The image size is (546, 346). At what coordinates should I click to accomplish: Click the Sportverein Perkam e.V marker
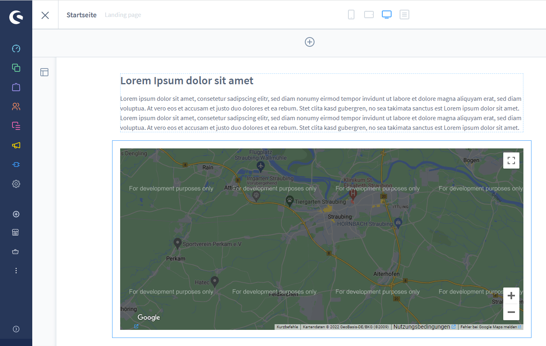[177, 243]
